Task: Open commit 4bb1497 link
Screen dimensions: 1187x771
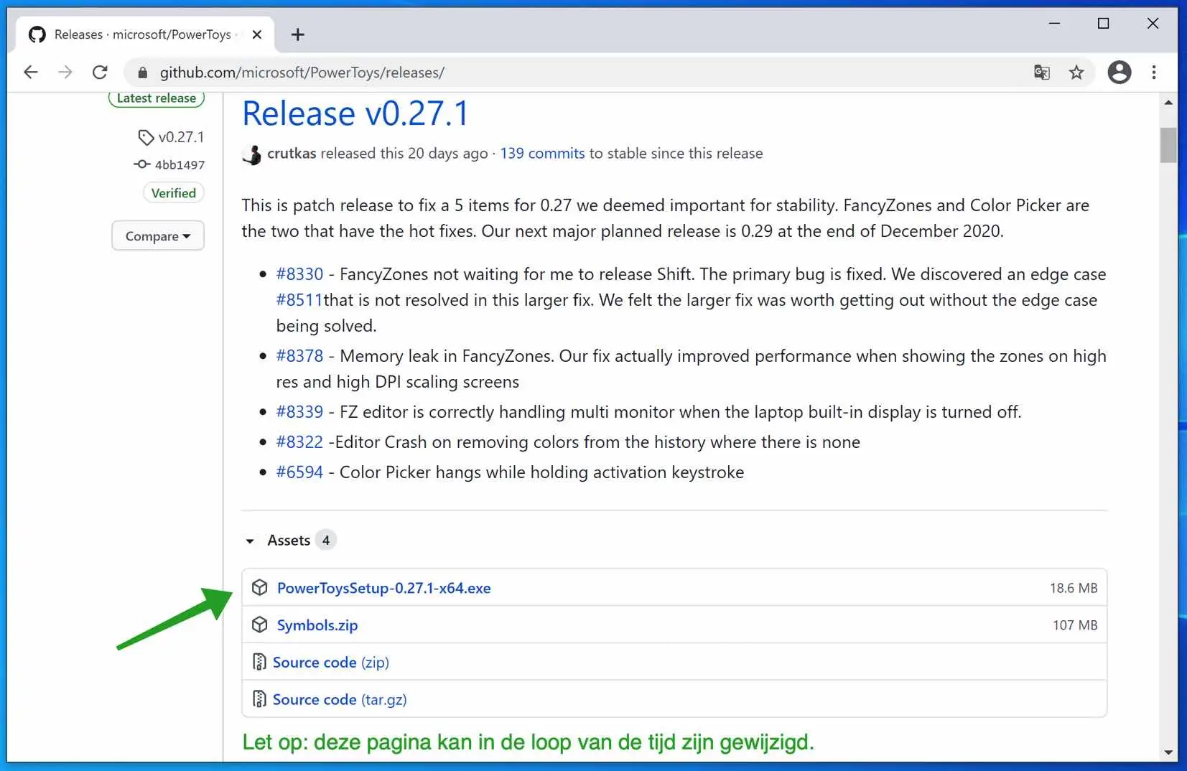Action: coord(180,164)
